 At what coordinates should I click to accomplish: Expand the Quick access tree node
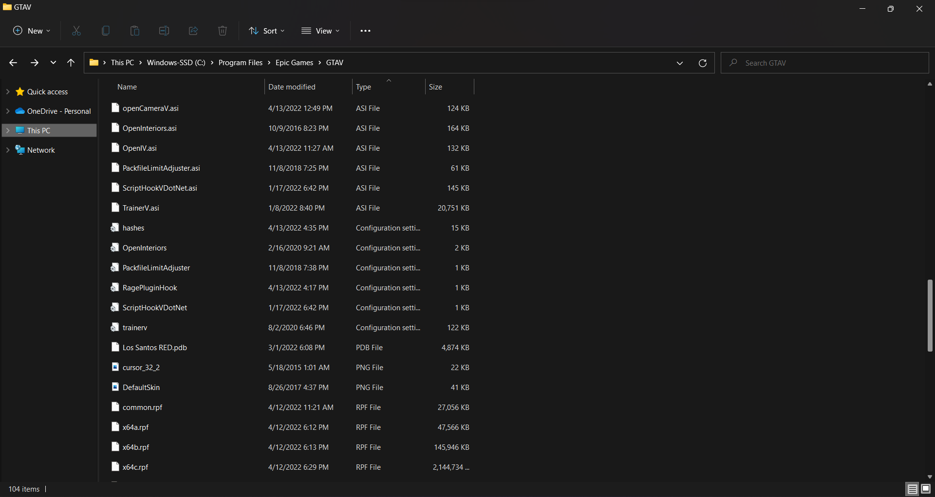coord(8,91)
